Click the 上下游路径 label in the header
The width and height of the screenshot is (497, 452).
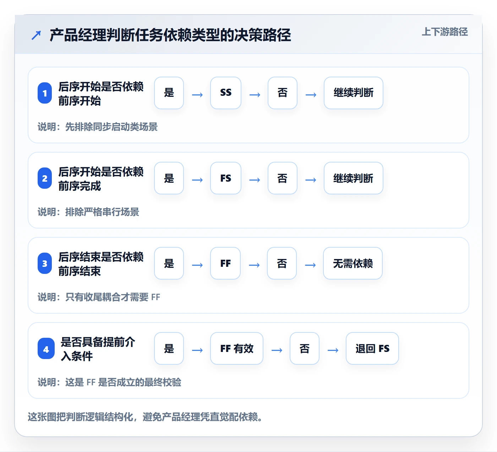point(445,32)
